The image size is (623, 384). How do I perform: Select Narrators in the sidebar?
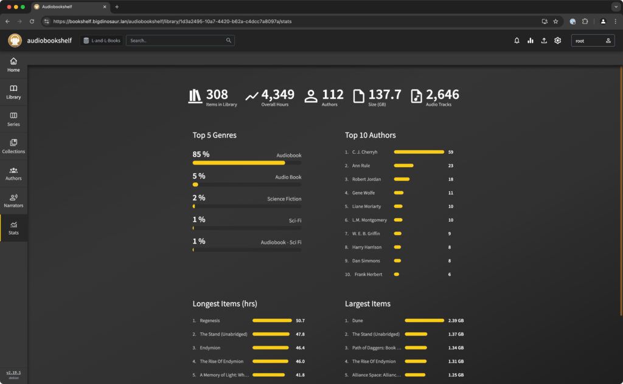(x=13, y=201)
